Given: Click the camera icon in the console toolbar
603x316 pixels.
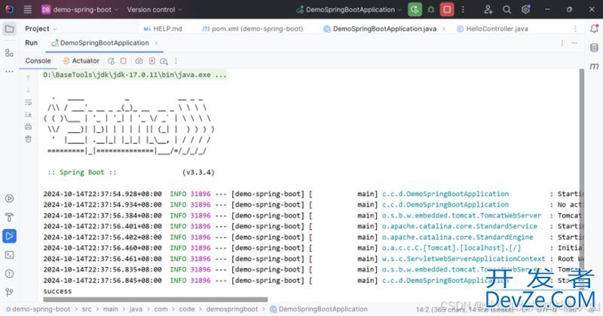Looking at the screenshot, I should 139,61.
